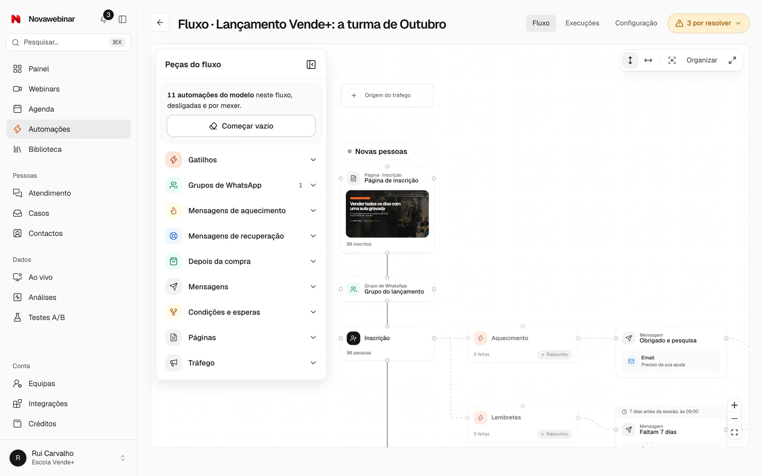Open Equipas in the sidebar
Screen dimensions: 762x476
[69, 384]
